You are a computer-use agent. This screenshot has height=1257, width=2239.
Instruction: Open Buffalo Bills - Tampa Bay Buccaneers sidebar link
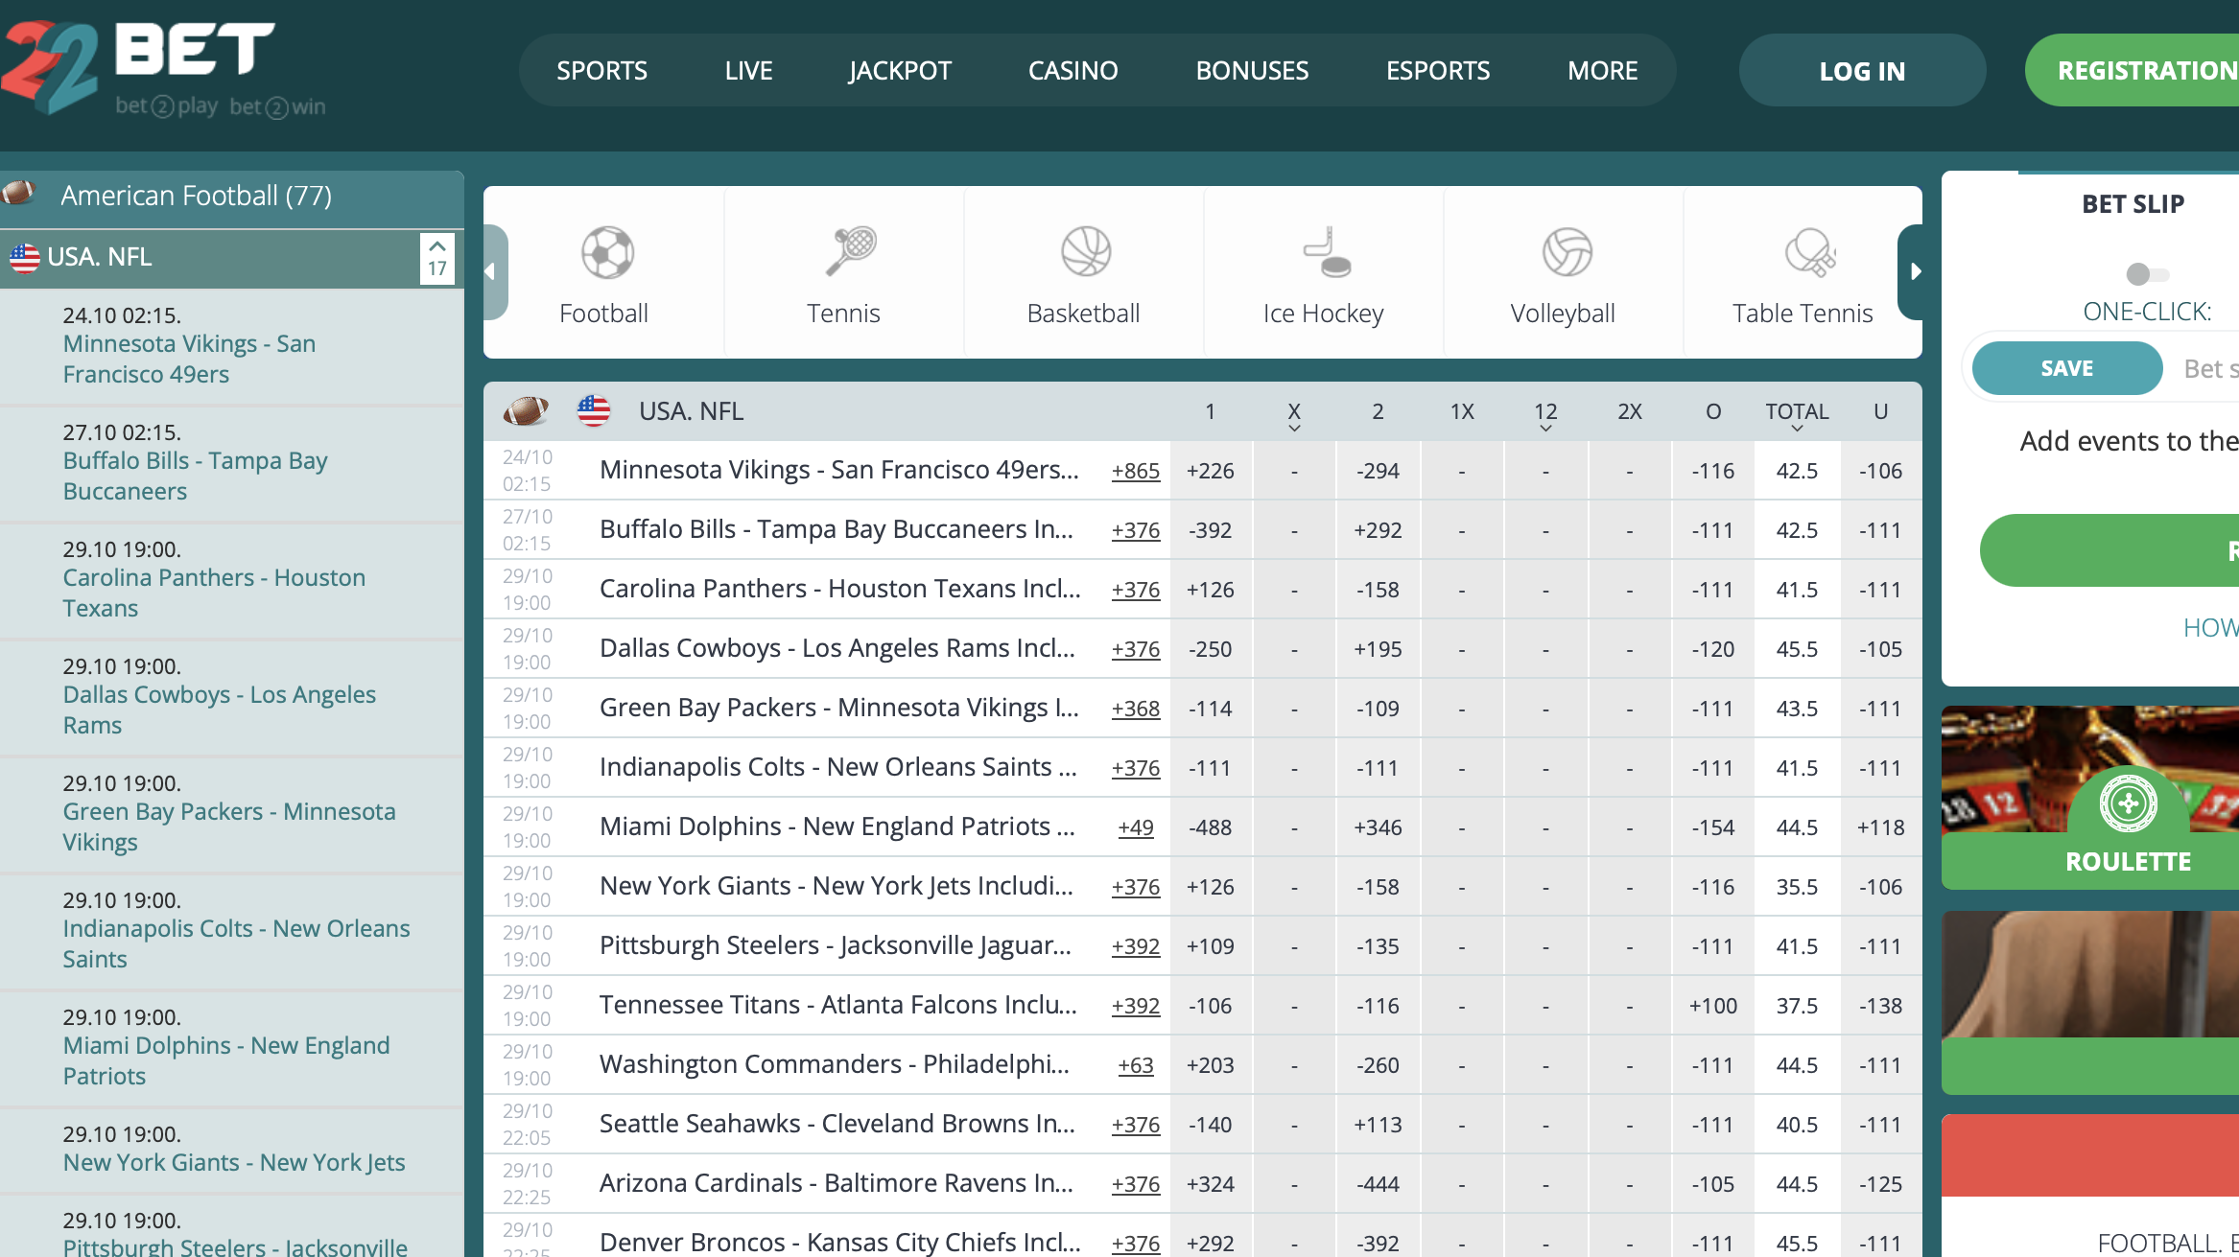pyautogui.click(x=196, y=476)
